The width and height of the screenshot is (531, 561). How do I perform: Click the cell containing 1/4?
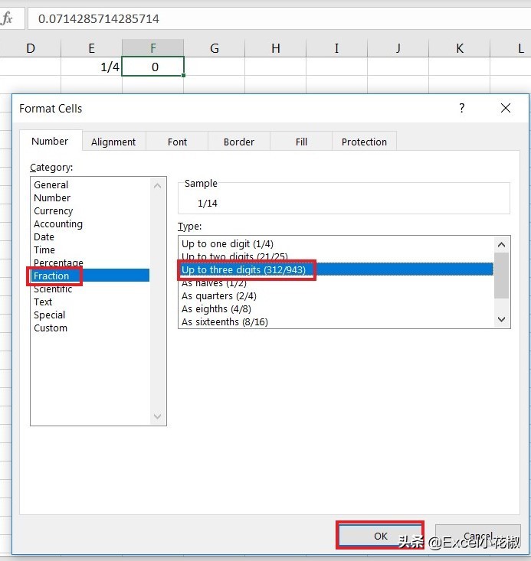[x=92, y=67]
